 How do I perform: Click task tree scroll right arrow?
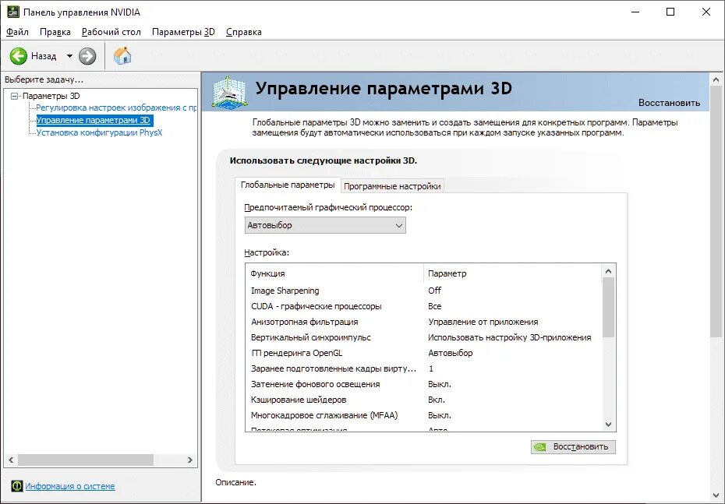coord(189,460)
